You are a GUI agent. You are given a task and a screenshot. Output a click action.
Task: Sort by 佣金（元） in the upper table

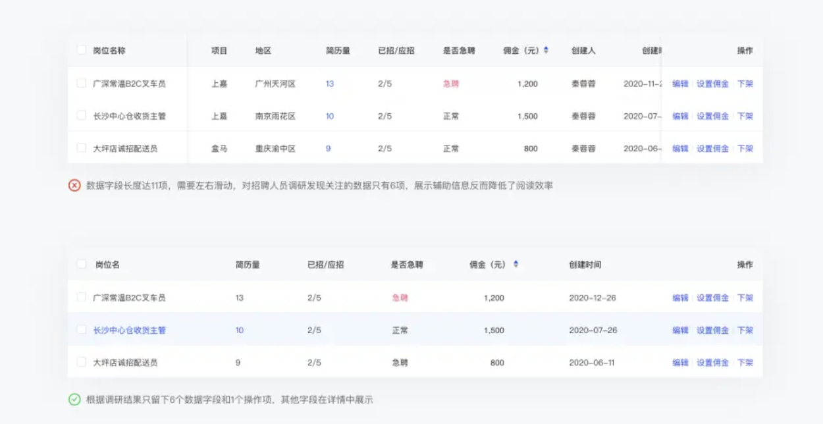(x=546, y=50)
